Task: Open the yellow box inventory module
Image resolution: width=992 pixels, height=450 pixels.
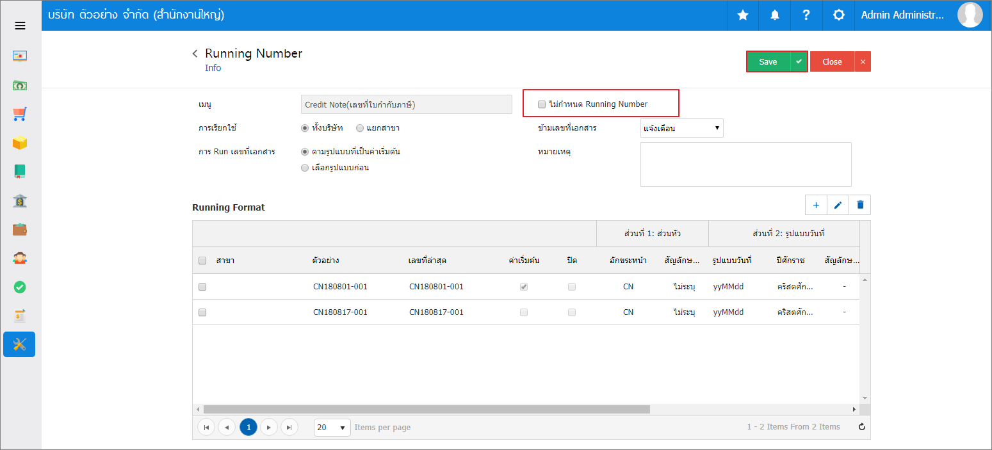Action: pyautogui.click(x=20, y=143)
